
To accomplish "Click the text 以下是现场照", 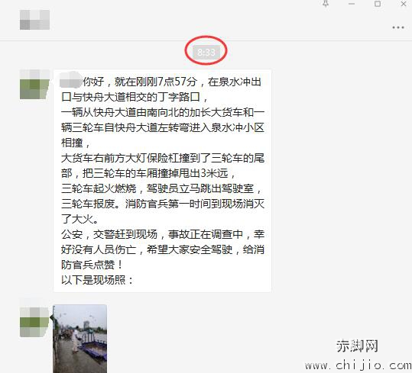I will coord(98,280).
